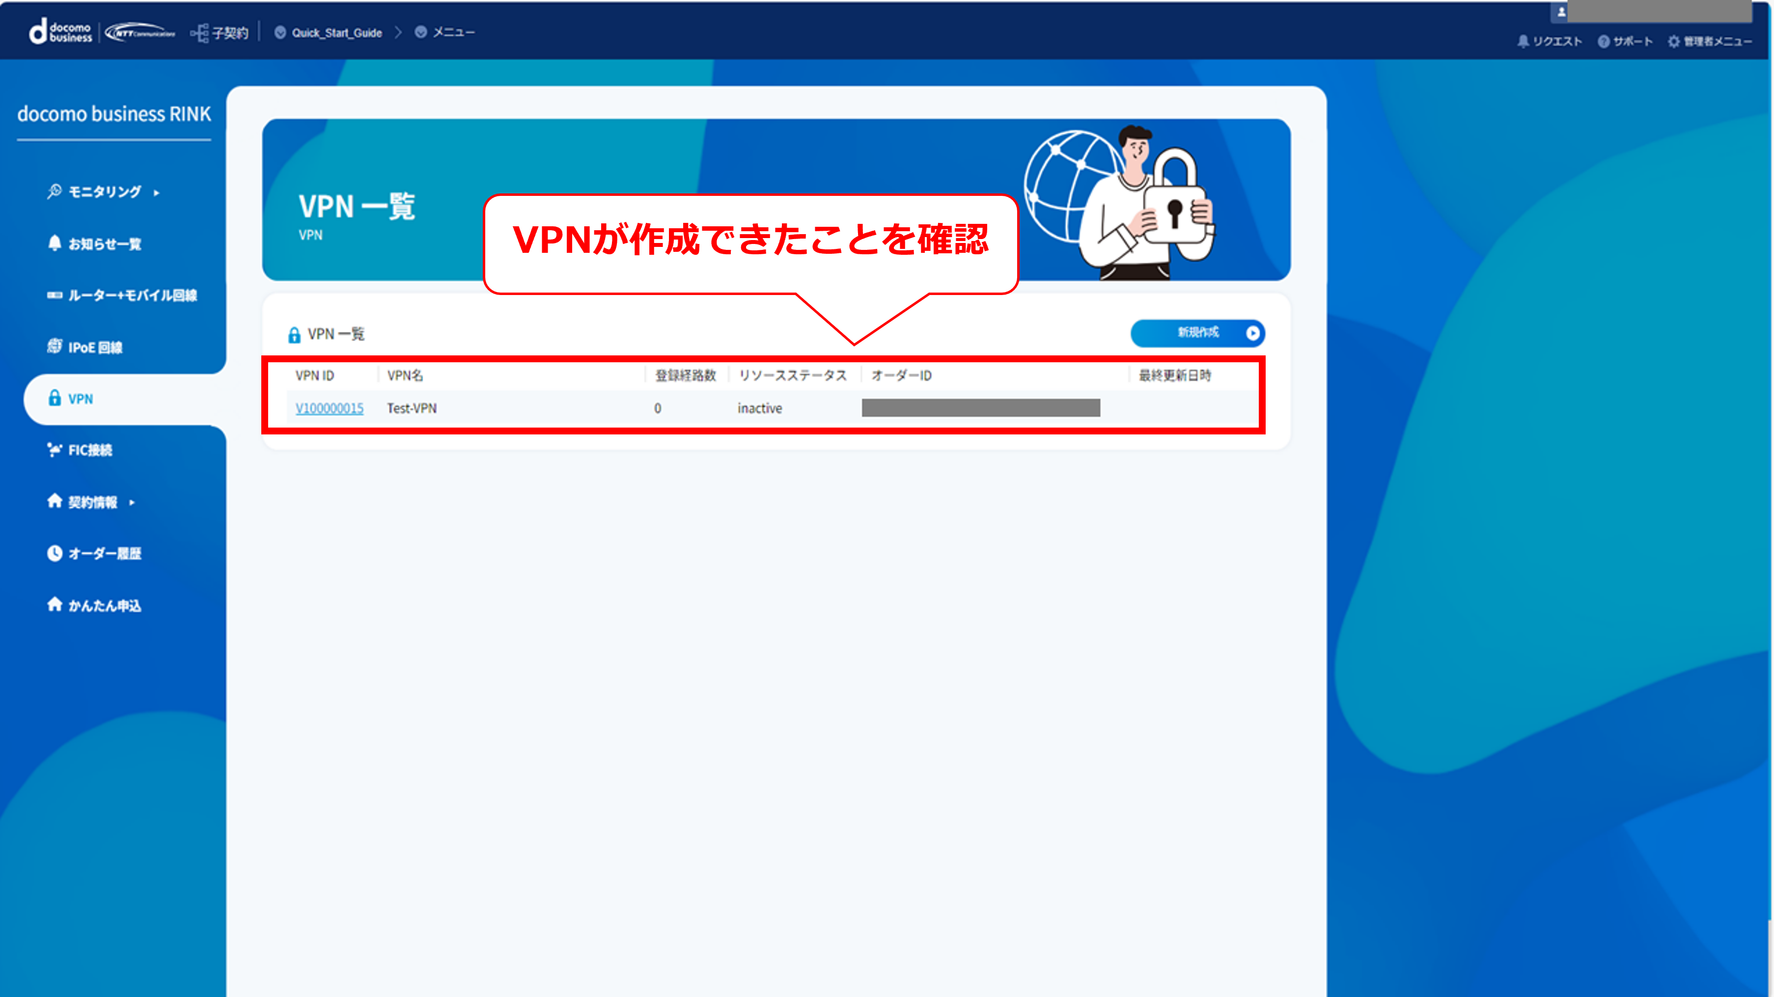Click the 新規作成 button
Image resolution: width=1774 pixels, height=997 pixels.
point(1197,333)
